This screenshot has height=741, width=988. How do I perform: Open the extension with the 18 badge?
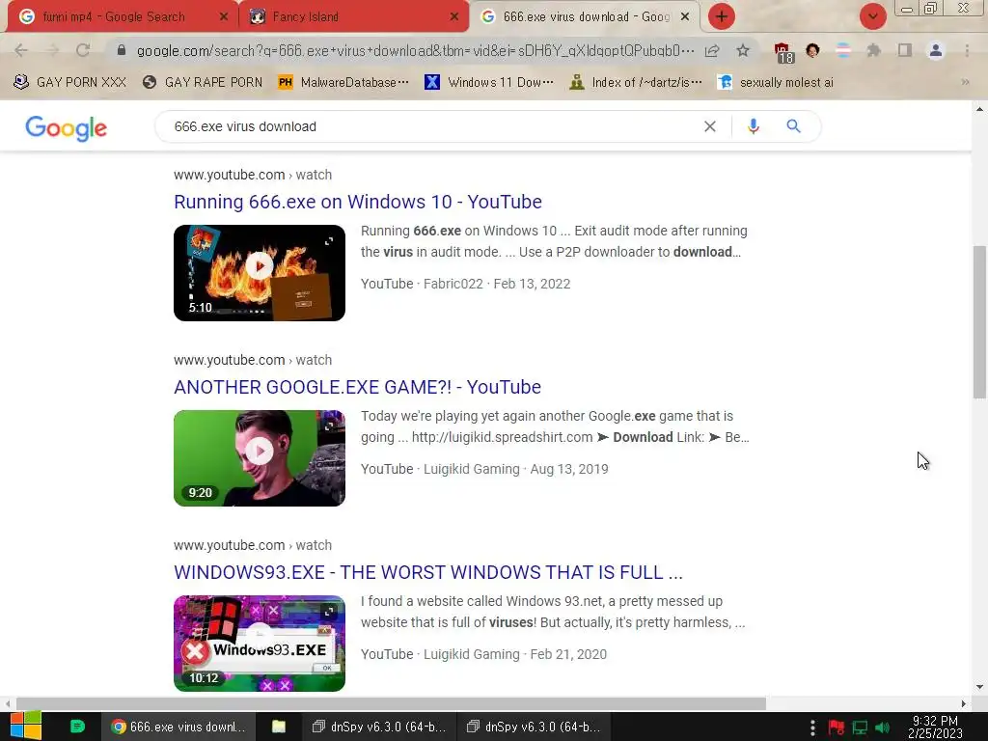coord(783,52)
